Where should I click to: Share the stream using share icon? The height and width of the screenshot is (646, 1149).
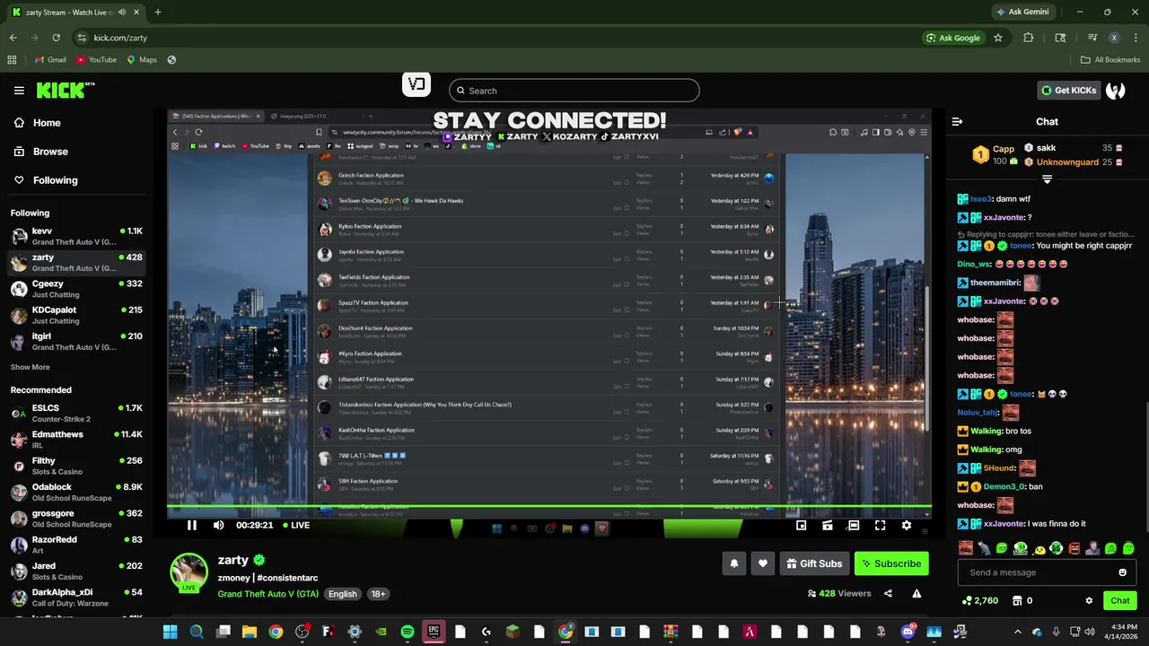coord(888,593)
